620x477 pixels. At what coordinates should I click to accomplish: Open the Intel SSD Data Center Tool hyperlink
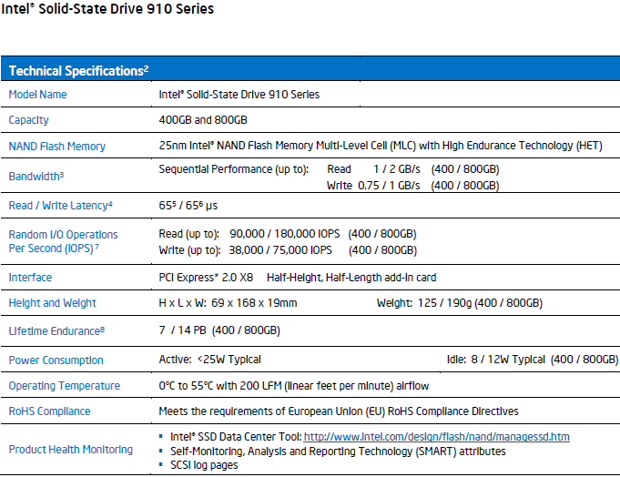pos(436,437)
